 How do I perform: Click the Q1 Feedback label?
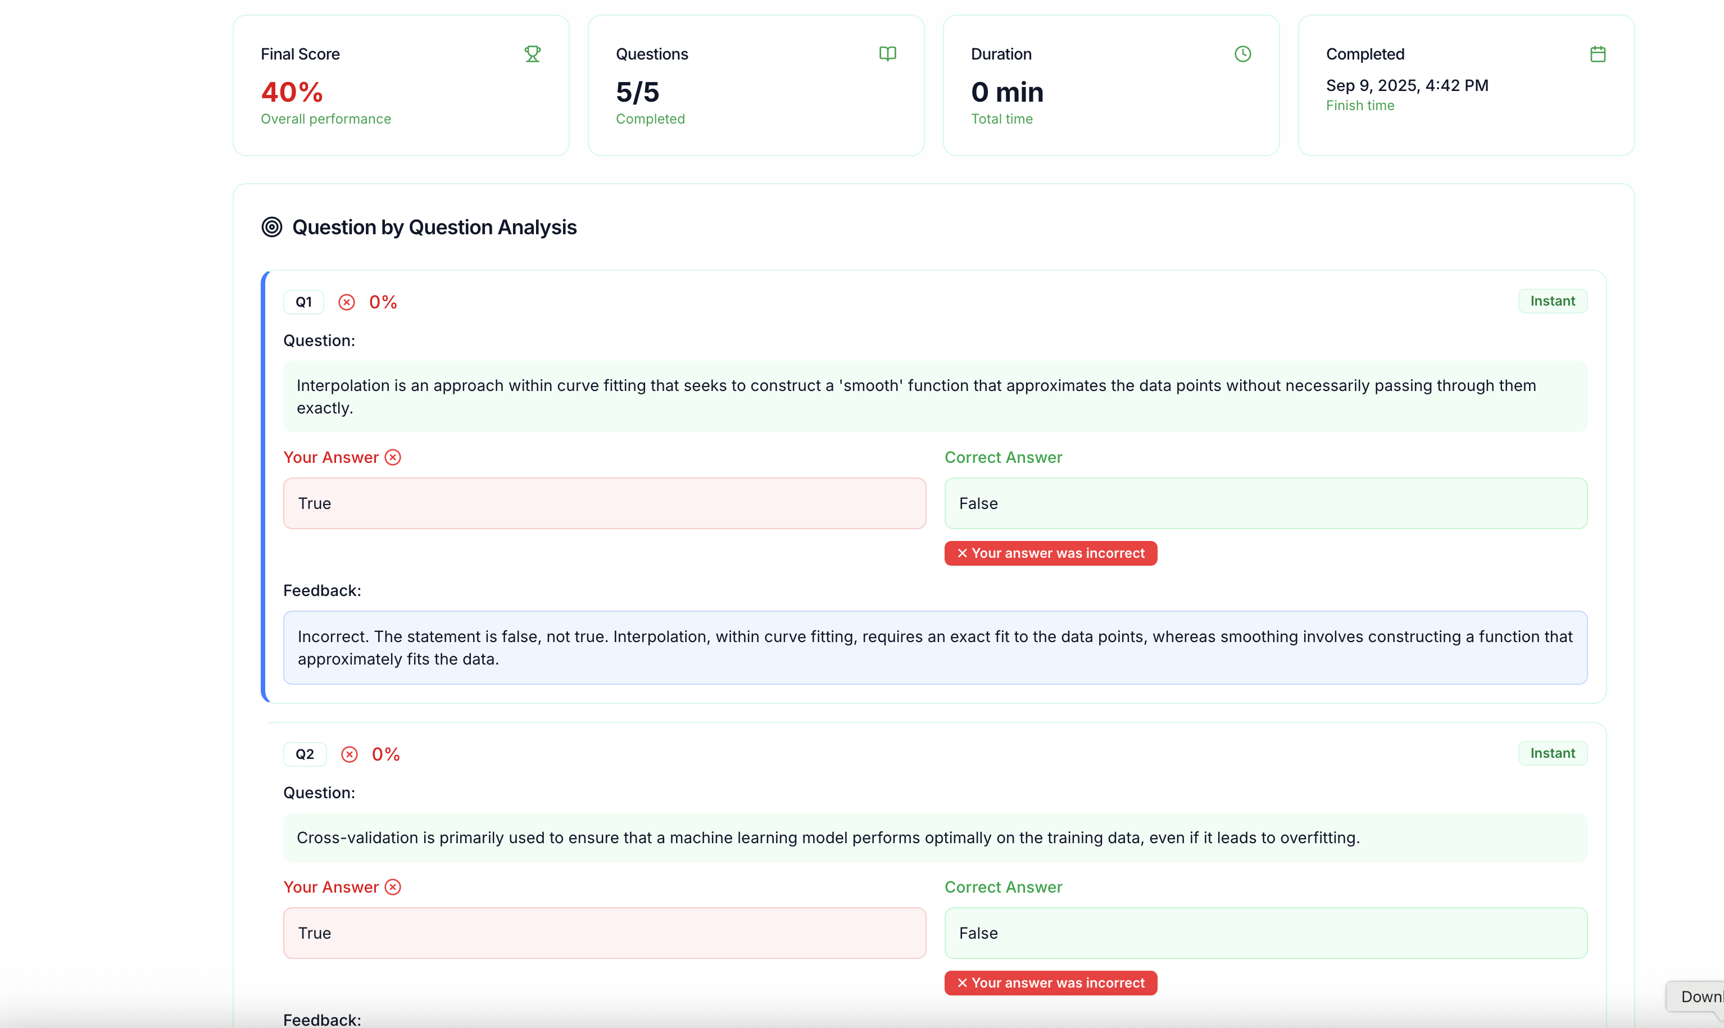[x=322, y=591]
